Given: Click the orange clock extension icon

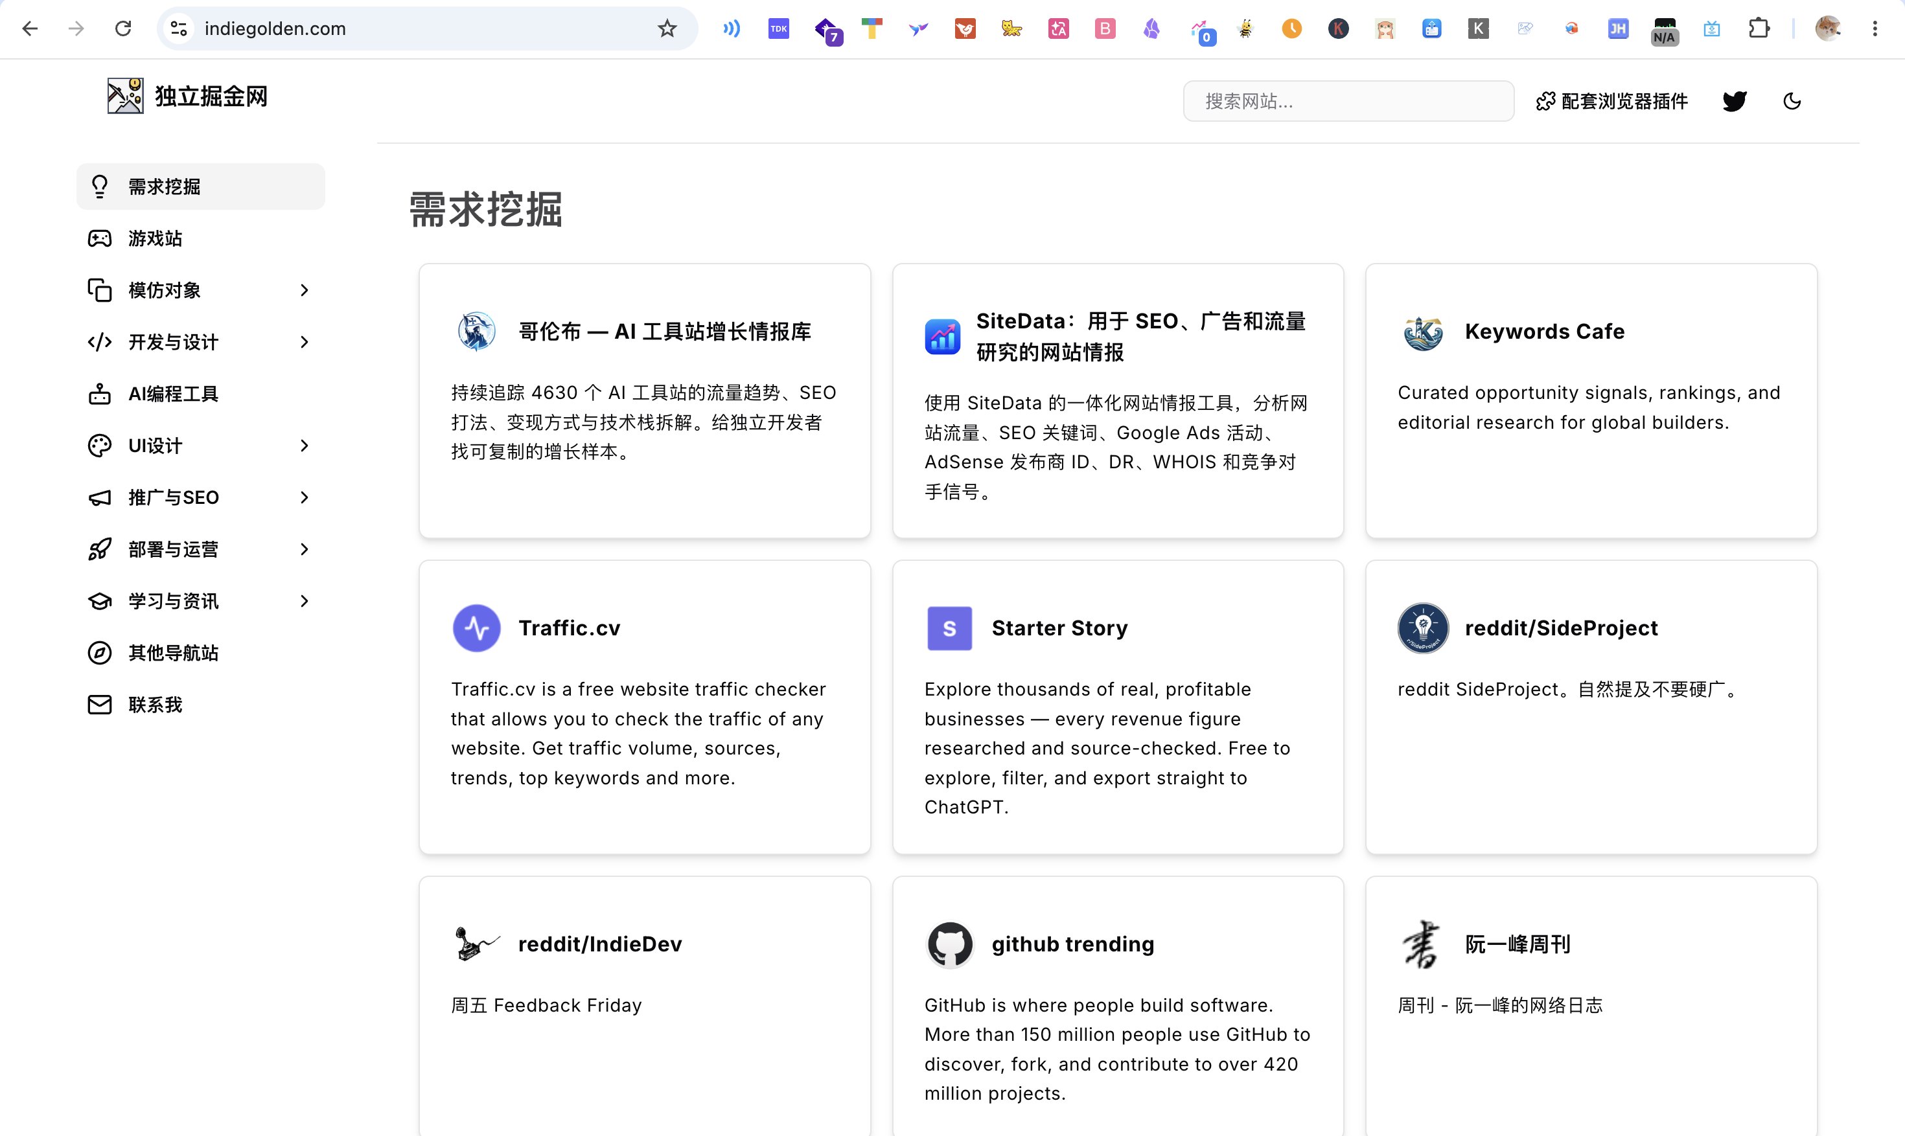Looking at the screenshot, I should (x=1291, y=29).
